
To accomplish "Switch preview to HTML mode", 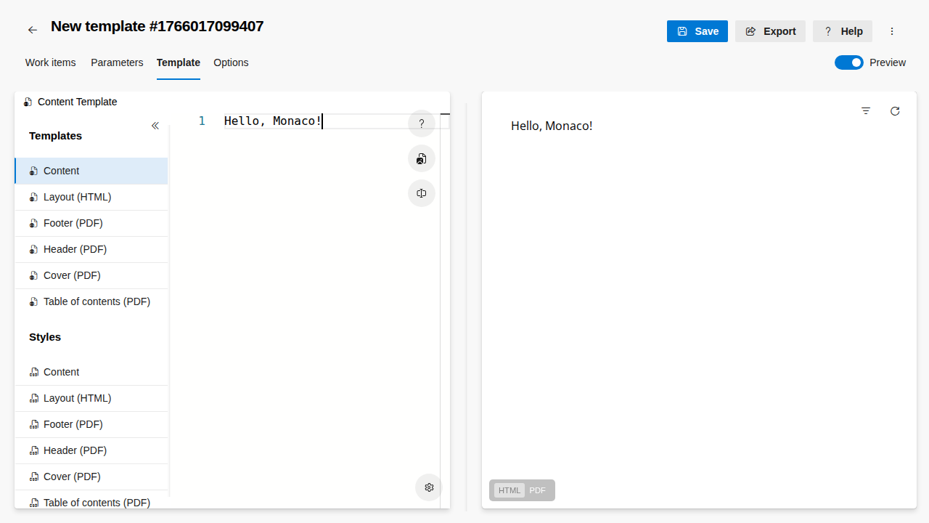I will tap(509, 490).
